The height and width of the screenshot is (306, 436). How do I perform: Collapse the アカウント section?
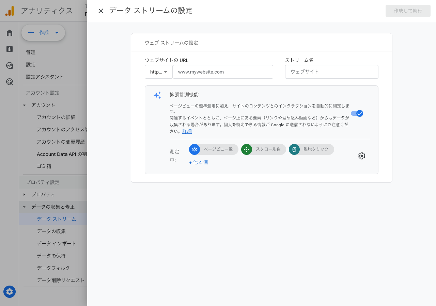click(x=24, y=105)
